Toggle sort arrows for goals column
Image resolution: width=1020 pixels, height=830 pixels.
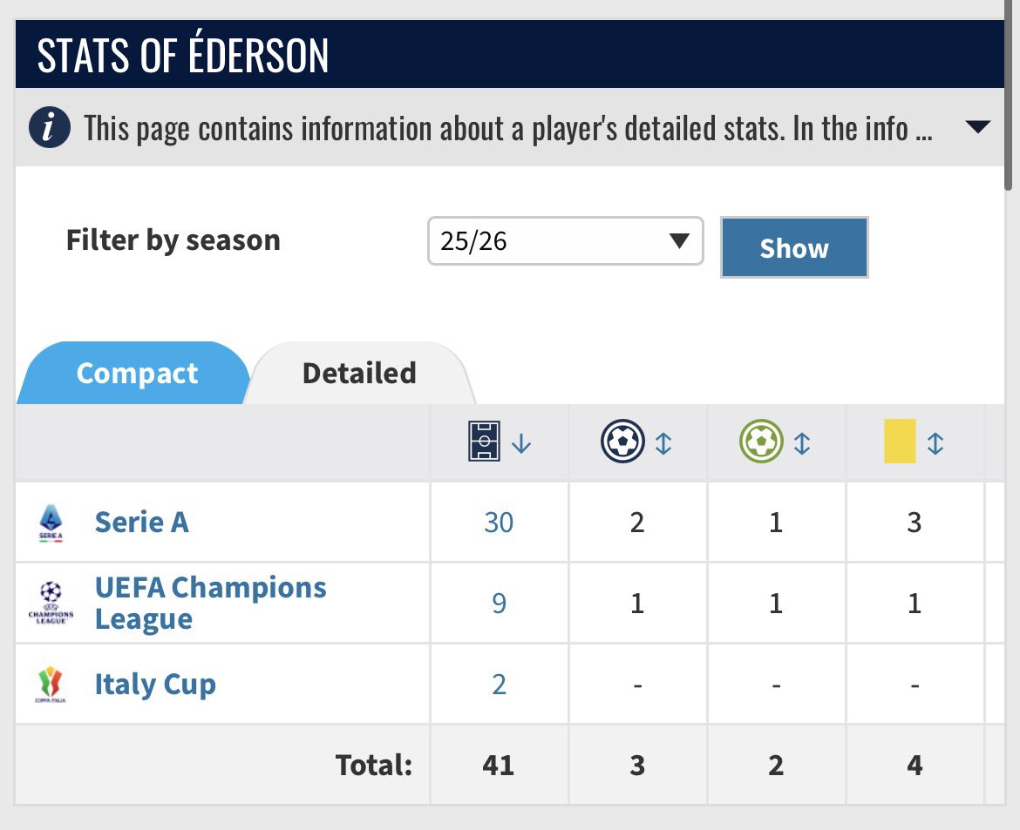(x=663, y=443)
